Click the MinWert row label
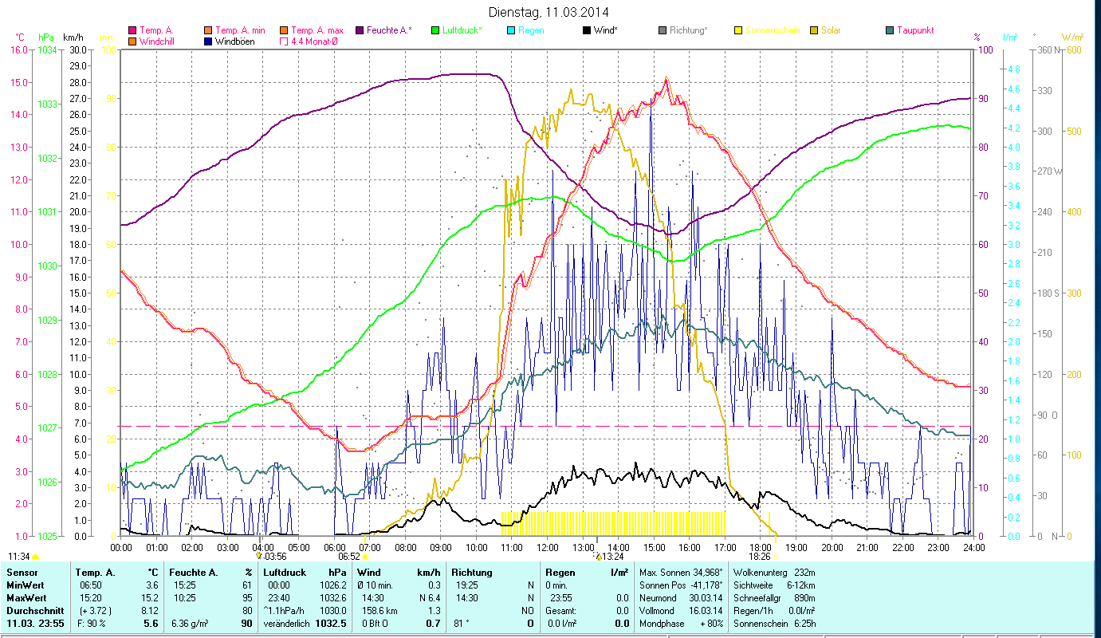Viewport: 1101px width, 638px height. 26,585
